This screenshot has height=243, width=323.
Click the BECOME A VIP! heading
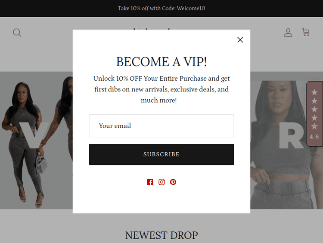tap(161, 62)
